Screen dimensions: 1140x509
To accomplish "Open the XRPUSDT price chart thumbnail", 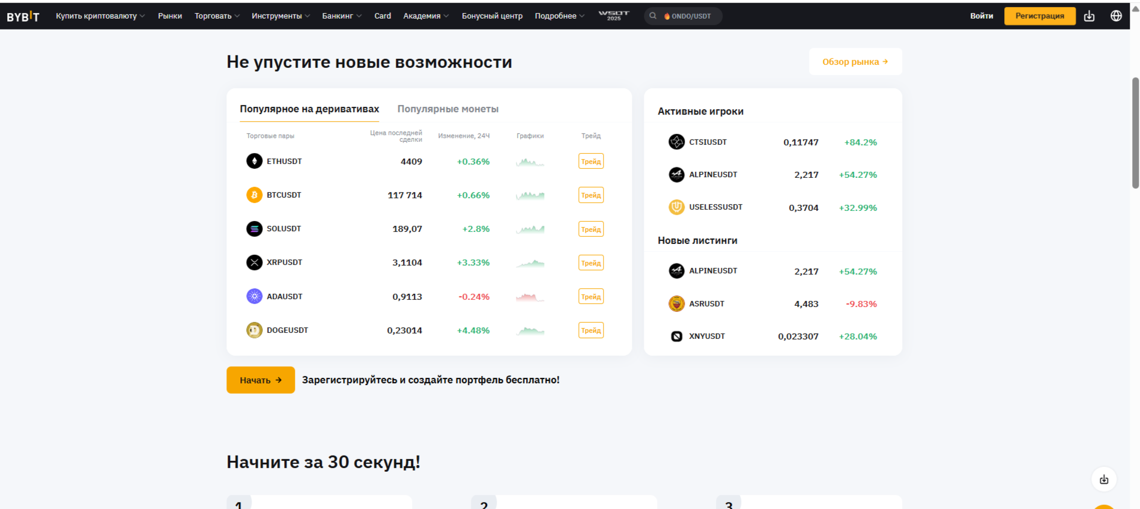I will point(530,263).
